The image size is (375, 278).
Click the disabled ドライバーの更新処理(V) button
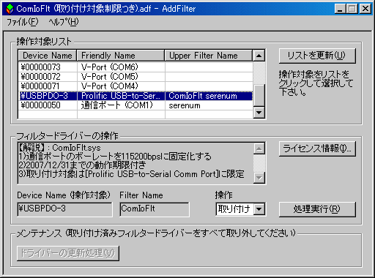pyautogui.click(x=68, y=253)
